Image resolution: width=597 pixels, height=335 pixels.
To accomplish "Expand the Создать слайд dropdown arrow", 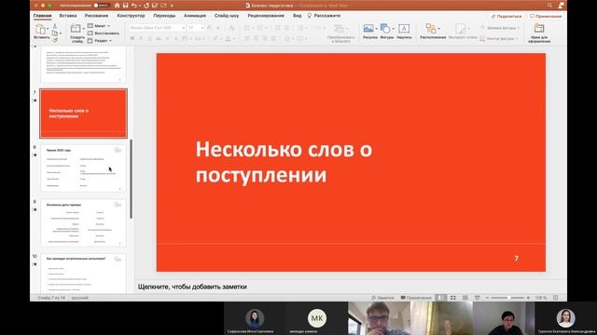I will click(x=83, y=29).
